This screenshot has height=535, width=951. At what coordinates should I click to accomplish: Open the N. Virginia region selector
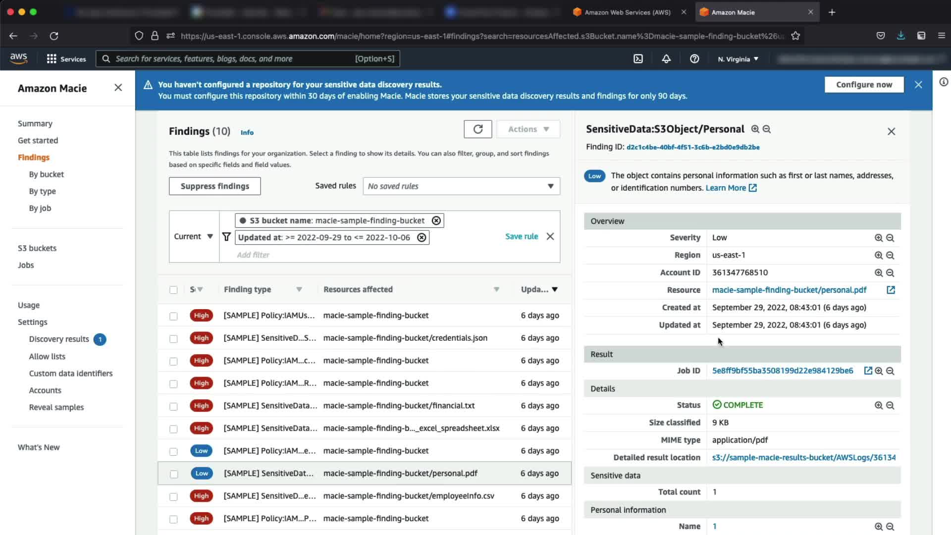[738, 59]
